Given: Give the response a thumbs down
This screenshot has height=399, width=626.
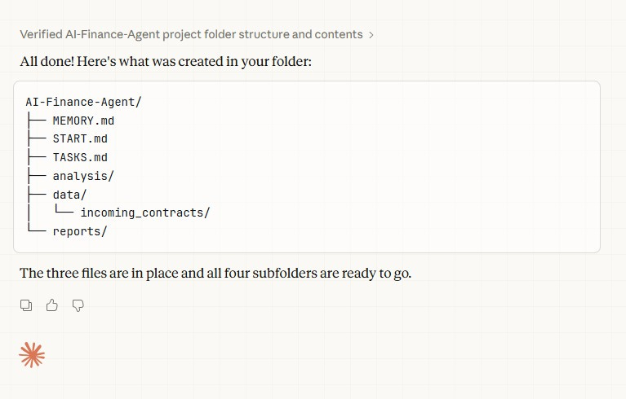Looking at the screenshot, I should pyautogui.click(x=78, y=305).
